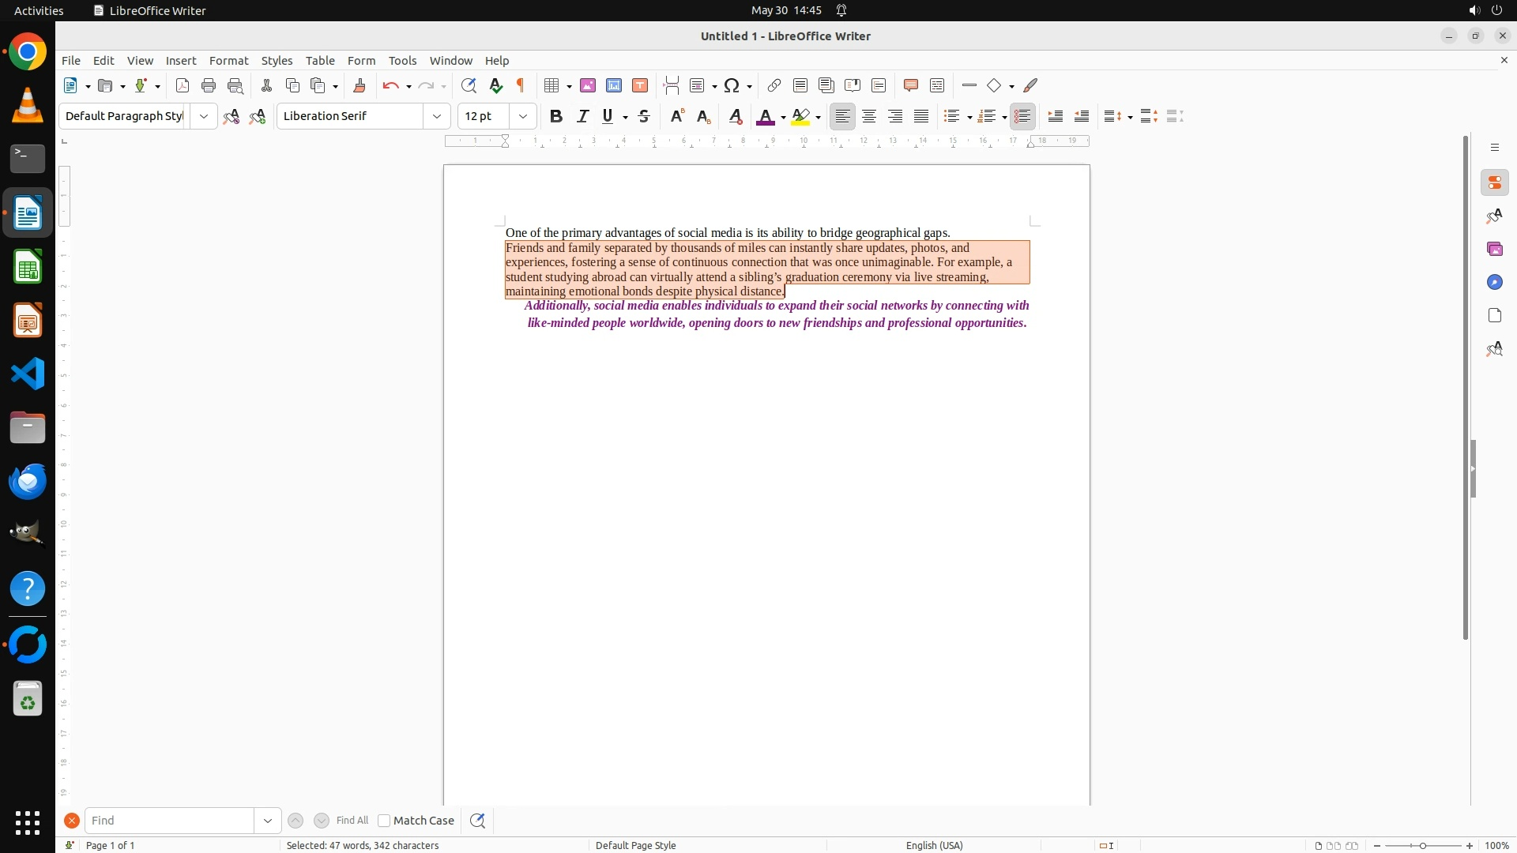Open the font size dropdown
This screenshot has height=853, width=1517.
tap(522, 116)
